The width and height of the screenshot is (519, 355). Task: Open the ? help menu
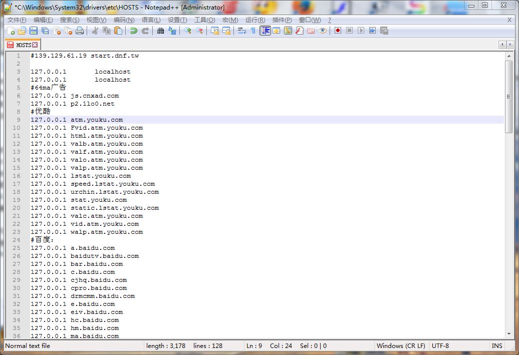(x=329, y=20)
